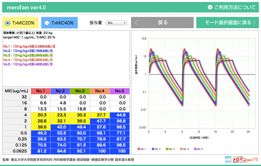The height and width of the screenshot is (166, 261).
Task: Select the T>MIC20% radio option
Action: click(x=7, y=23)
